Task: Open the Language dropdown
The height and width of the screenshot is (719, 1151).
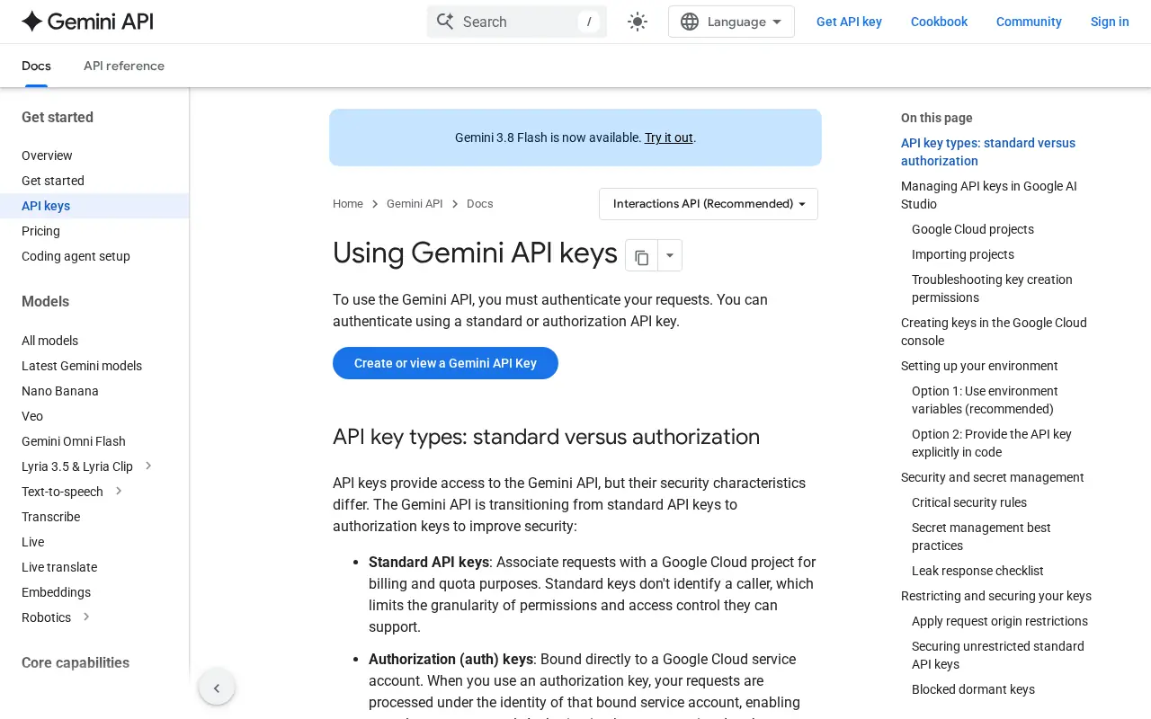Action: point(731,22)
